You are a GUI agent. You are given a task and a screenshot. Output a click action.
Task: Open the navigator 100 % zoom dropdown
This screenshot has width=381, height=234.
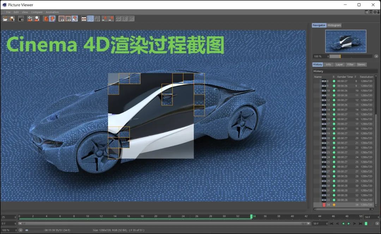click(x=328, y=56)
